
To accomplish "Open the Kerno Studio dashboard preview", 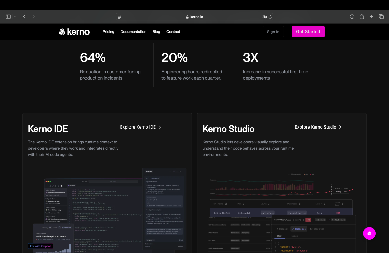I will 282,212.
